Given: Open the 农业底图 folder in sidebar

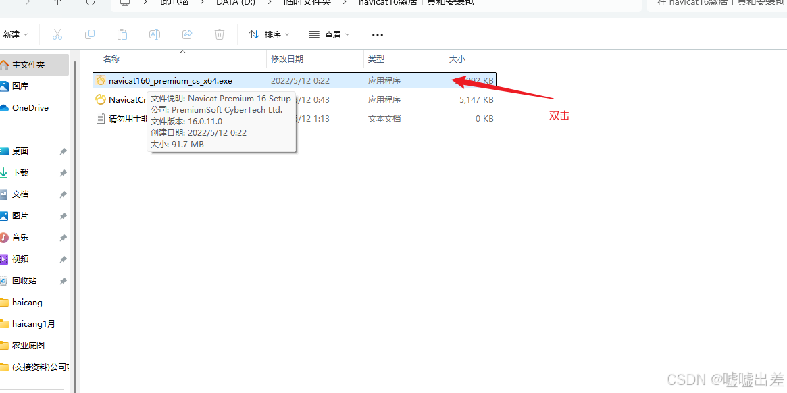Looking at the screenshot, I should [28, 345].
